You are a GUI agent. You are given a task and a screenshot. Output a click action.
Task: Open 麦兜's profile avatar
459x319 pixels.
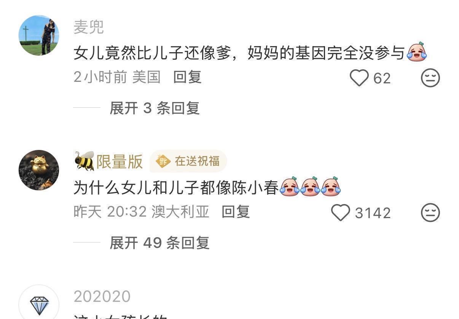click(x=39, y=35)
